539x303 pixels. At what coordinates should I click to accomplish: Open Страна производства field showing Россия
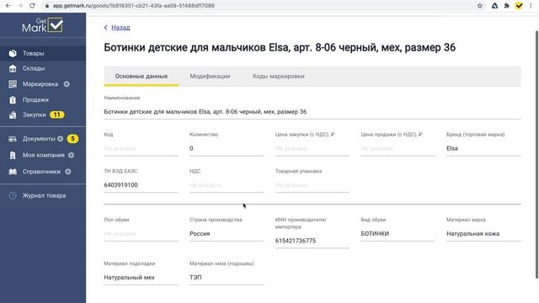coord(227,234)
